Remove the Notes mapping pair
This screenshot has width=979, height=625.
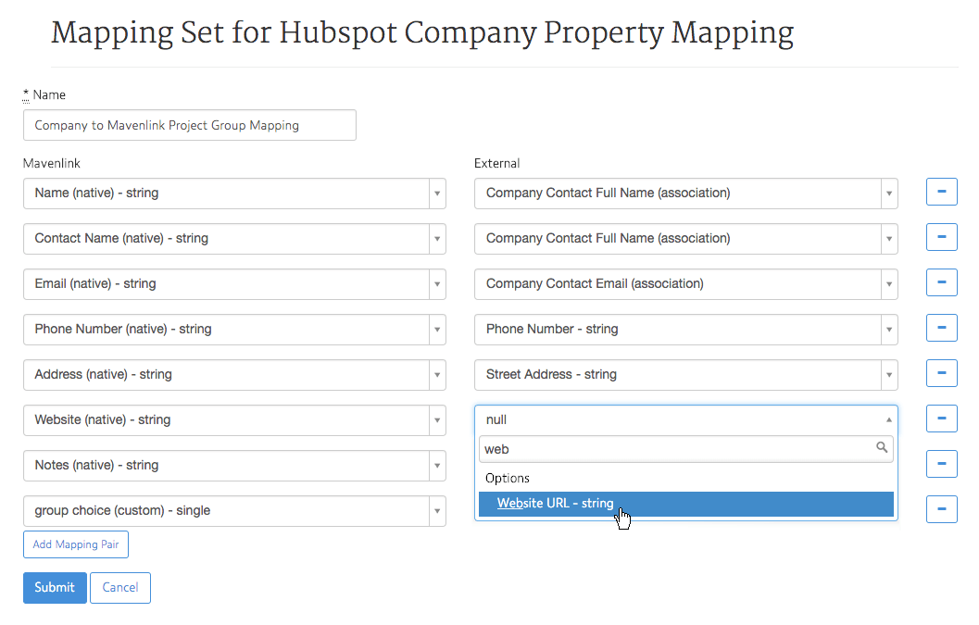942,464
